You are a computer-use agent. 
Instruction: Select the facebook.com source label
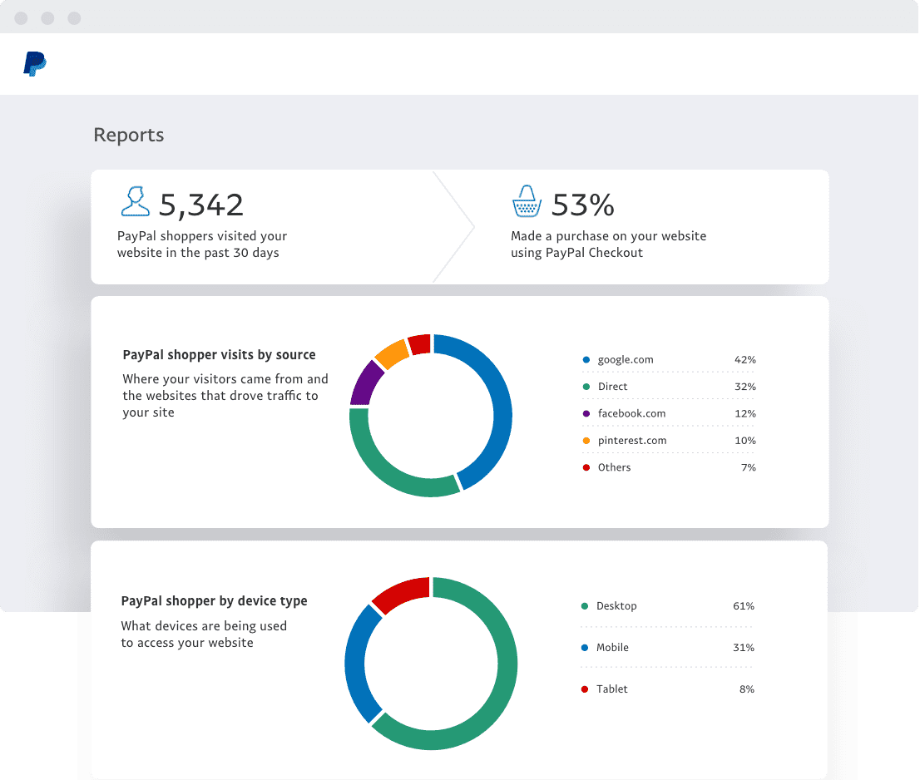631,413
